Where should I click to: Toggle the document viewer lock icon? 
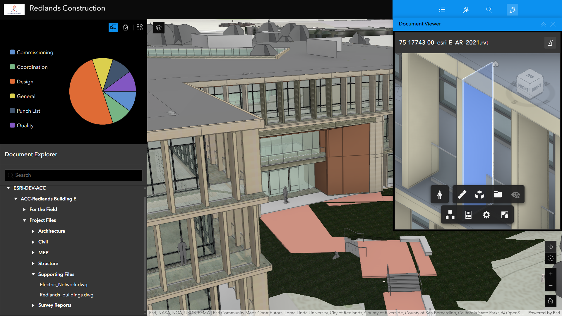point(550,43)
